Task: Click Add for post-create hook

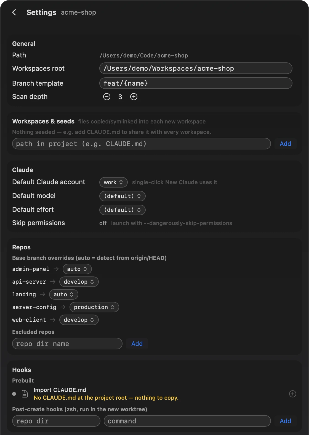Action: pos(285,421)
